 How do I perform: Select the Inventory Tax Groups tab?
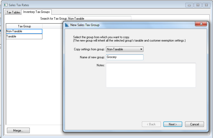[x=36, y=12]
